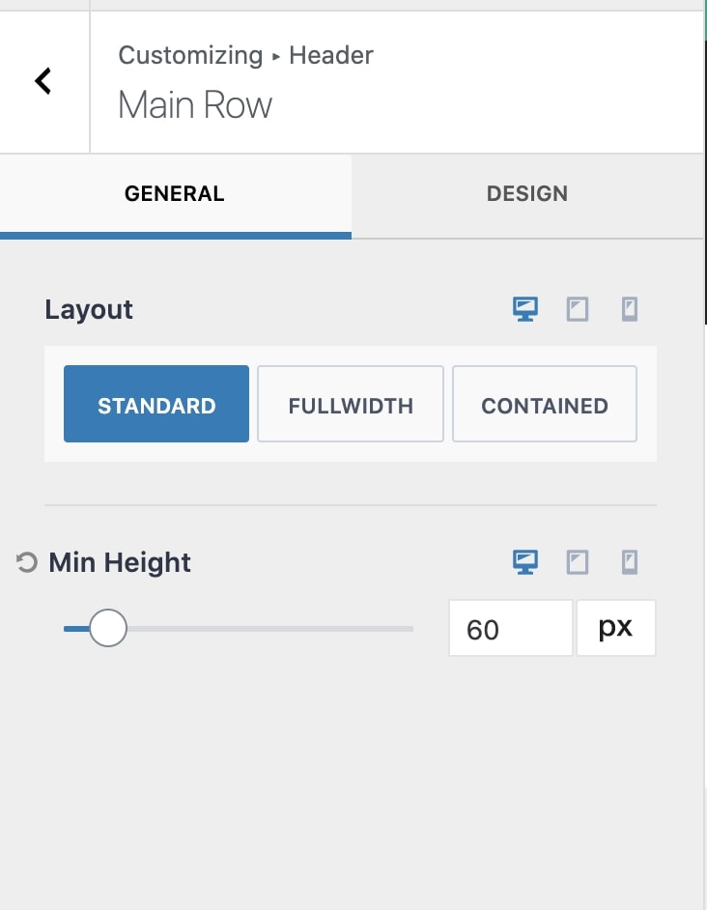Click the Min Height slider handle
Screen dimensions: 707x910
(108, 628)
